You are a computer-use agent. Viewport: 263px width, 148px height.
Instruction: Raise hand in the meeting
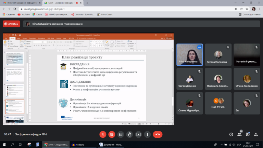tap(129, 134)
